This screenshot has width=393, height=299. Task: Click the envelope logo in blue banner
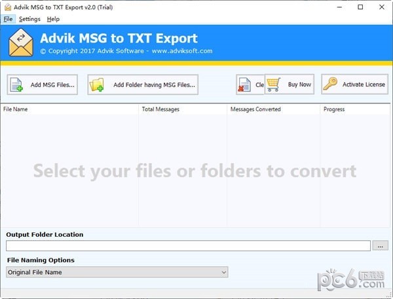coord(21,43)
